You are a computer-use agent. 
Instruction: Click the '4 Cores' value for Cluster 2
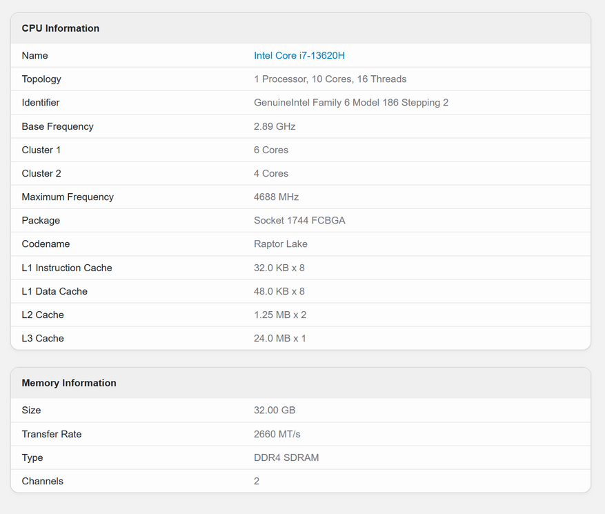point(271,173)
